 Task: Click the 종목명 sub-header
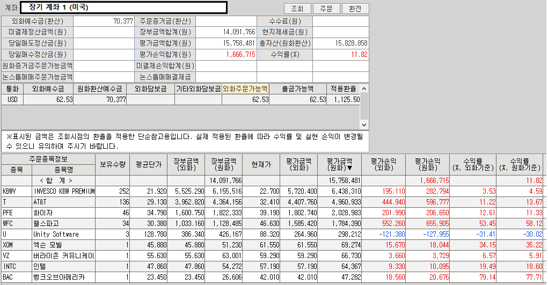coord(64,170)
